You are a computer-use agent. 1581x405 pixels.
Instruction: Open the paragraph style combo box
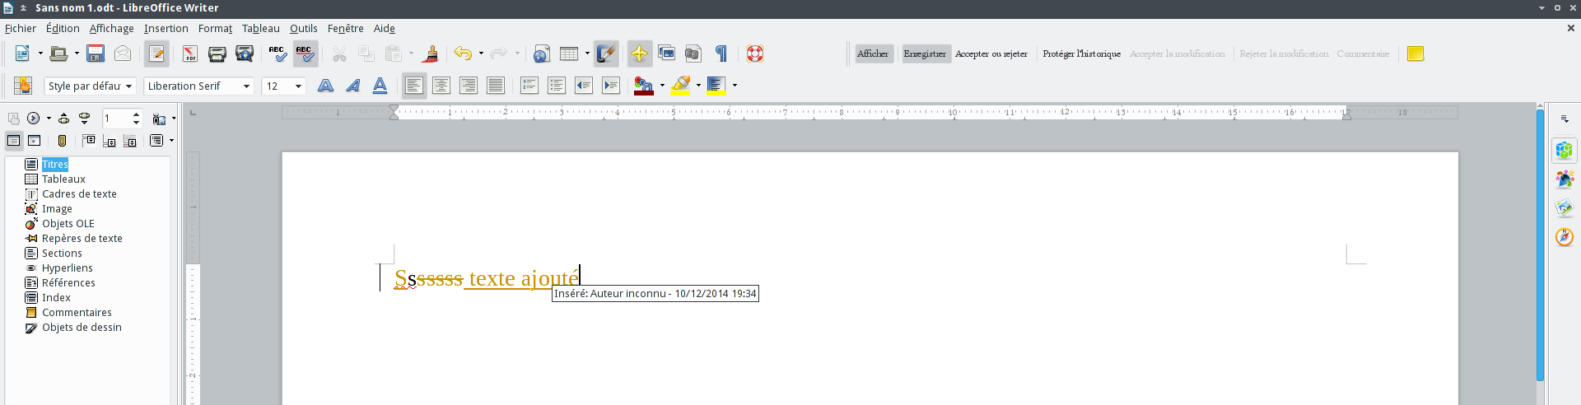[90, 86]
